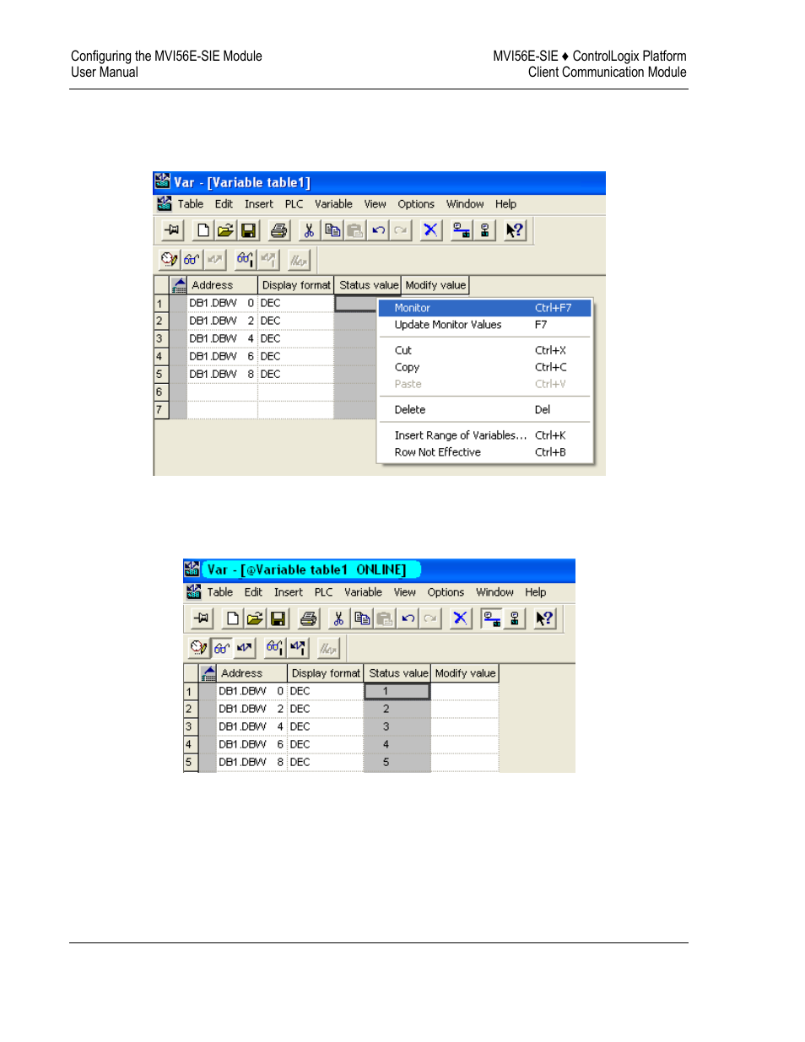
Task: Click Copy icon in Variable table1 toolbar
Action: (x=332, y=230)
